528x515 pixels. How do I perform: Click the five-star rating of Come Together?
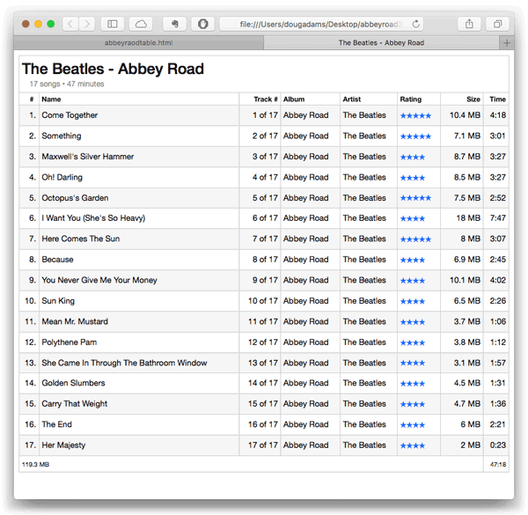[415, 116]
